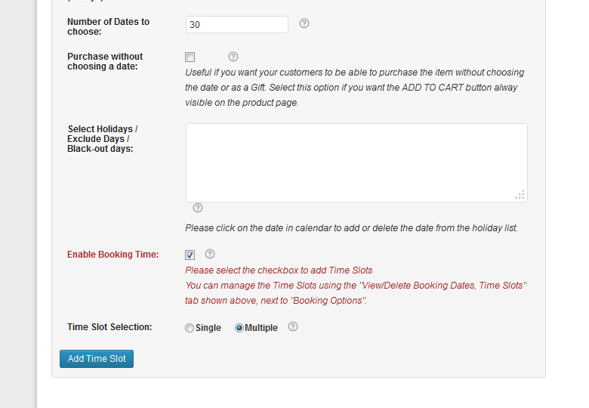
Task: Click the red "Please select the checkbox" note
Action: [x=279, y=270]
